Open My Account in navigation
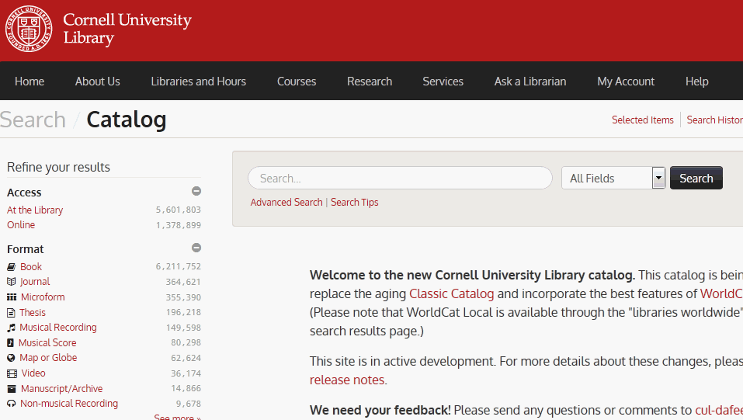 coord(626,82)
